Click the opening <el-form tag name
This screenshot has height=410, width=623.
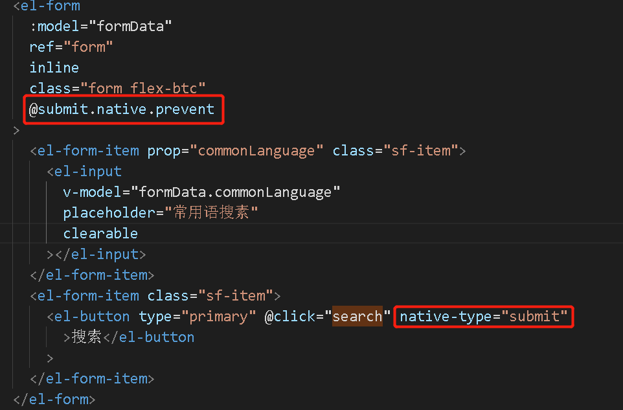pyautogui.click(x=51, y=6)
